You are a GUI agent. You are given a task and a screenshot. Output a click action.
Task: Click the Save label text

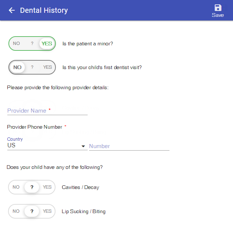(x=218, y=15)
